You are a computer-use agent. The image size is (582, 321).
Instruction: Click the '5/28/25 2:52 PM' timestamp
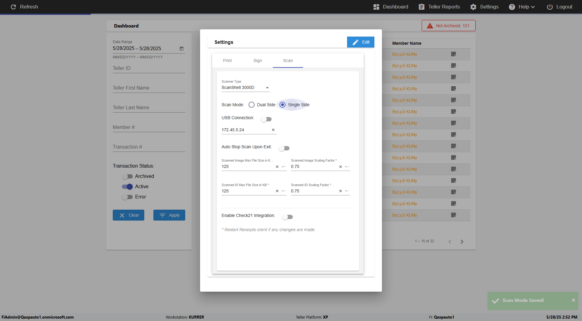[x=562, y=317]
